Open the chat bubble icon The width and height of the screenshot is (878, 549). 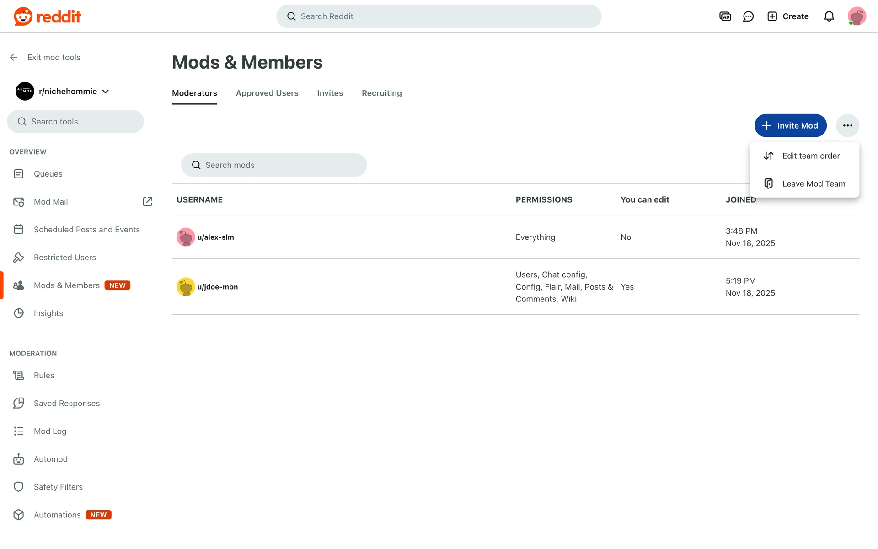(x=748, y=16)
